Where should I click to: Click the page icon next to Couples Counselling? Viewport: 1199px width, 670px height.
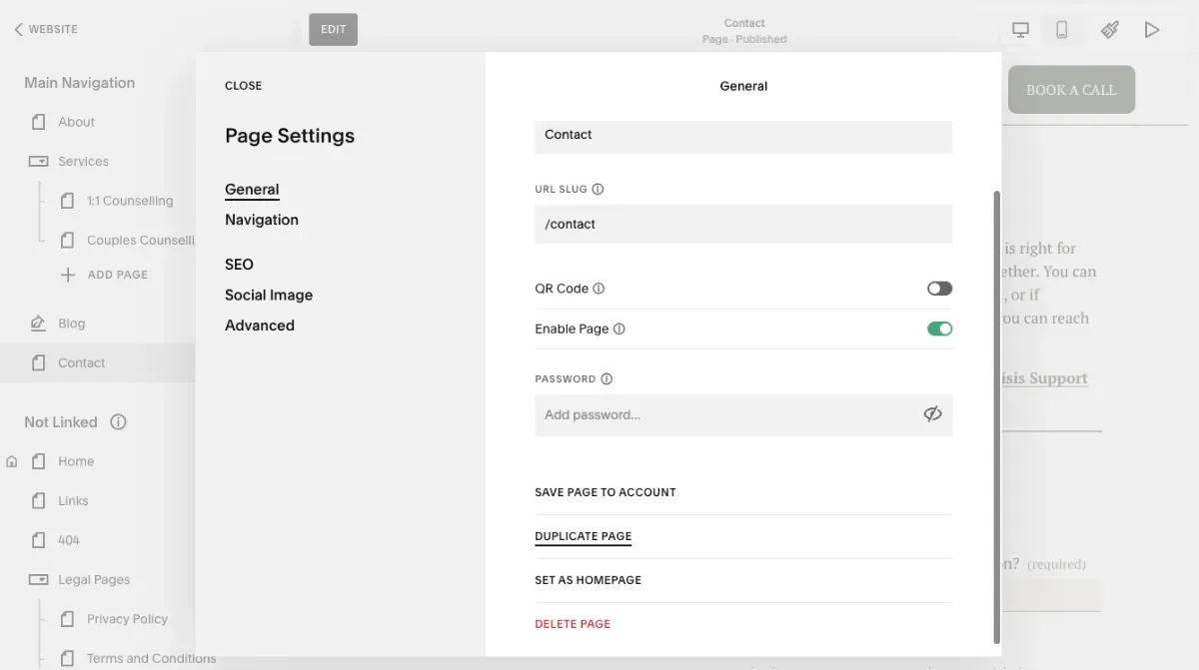tap(67, 240)
